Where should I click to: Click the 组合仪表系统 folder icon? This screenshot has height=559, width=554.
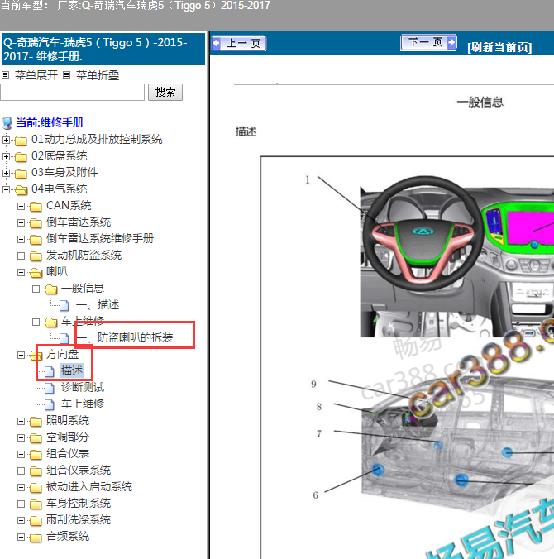36,471
